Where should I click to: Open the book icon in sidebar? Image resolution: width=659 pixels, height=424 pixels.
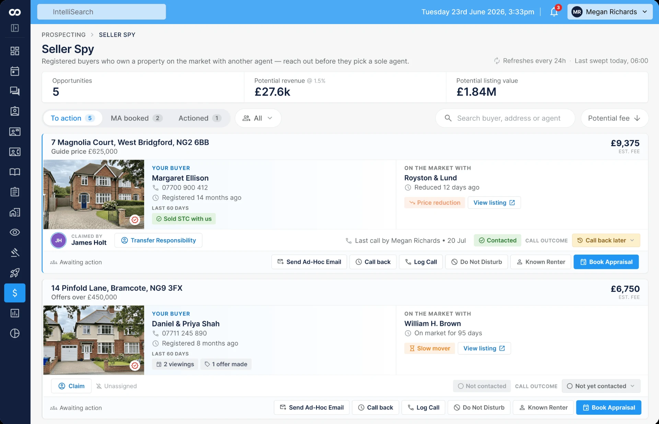(x=15, y=172)
